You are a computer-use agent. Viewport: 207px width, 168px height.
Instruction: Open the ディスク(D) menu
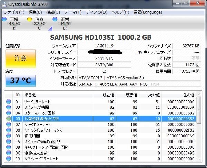97,12
